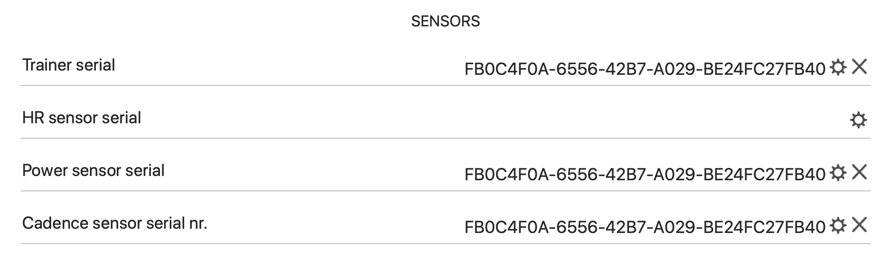The width and height of the screenshot is (885, 267).
Task: Open settings gear for Trainer serial
Action: coord(838,68)
